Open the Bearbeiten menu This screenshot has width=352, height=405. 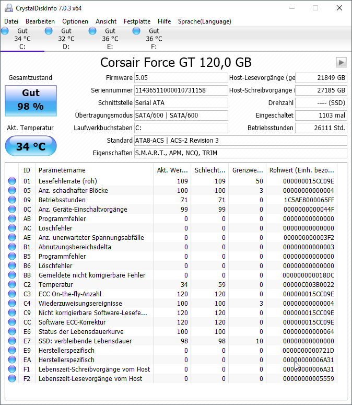click(40, 21)
